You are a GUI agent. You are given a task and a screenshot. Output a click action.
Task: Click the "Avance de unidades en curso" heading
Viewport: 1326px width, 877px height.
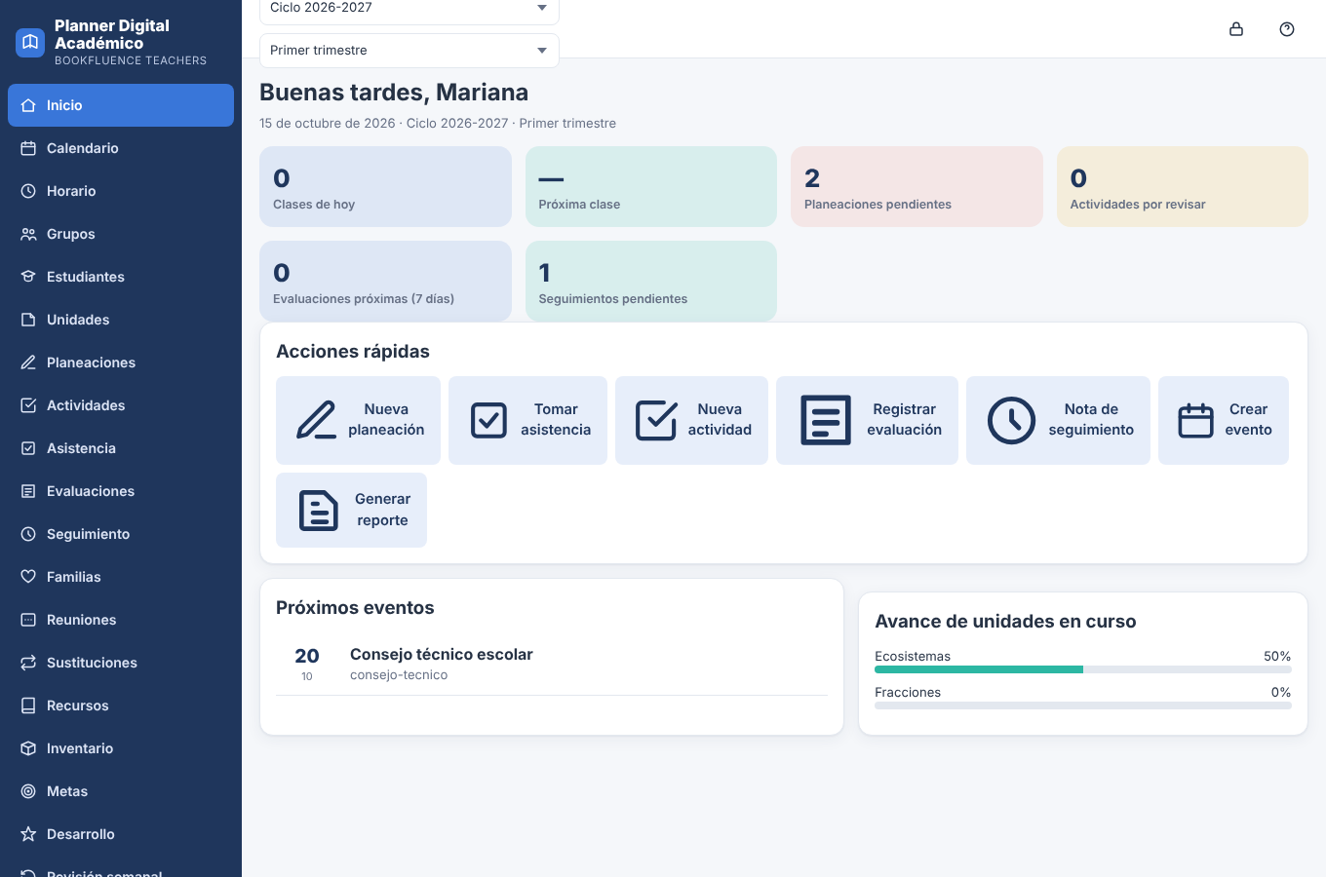pyautogui.click(x=1005, y=622)
